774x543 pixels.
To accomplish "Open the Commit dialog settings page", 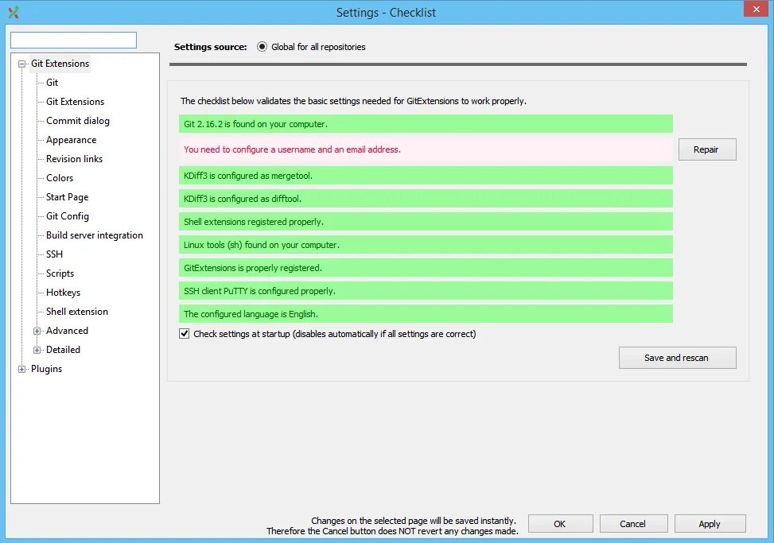I will pos(77,121).
